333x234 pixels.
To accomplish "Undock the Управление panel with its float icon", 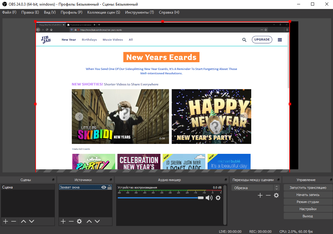I will [331, 180].
